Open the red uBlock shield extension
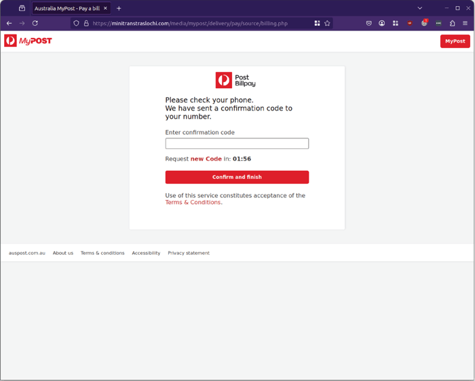 [410, 23]
